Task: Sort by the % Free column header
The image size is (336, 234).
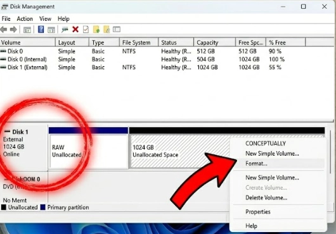Action: coord(286,42)
